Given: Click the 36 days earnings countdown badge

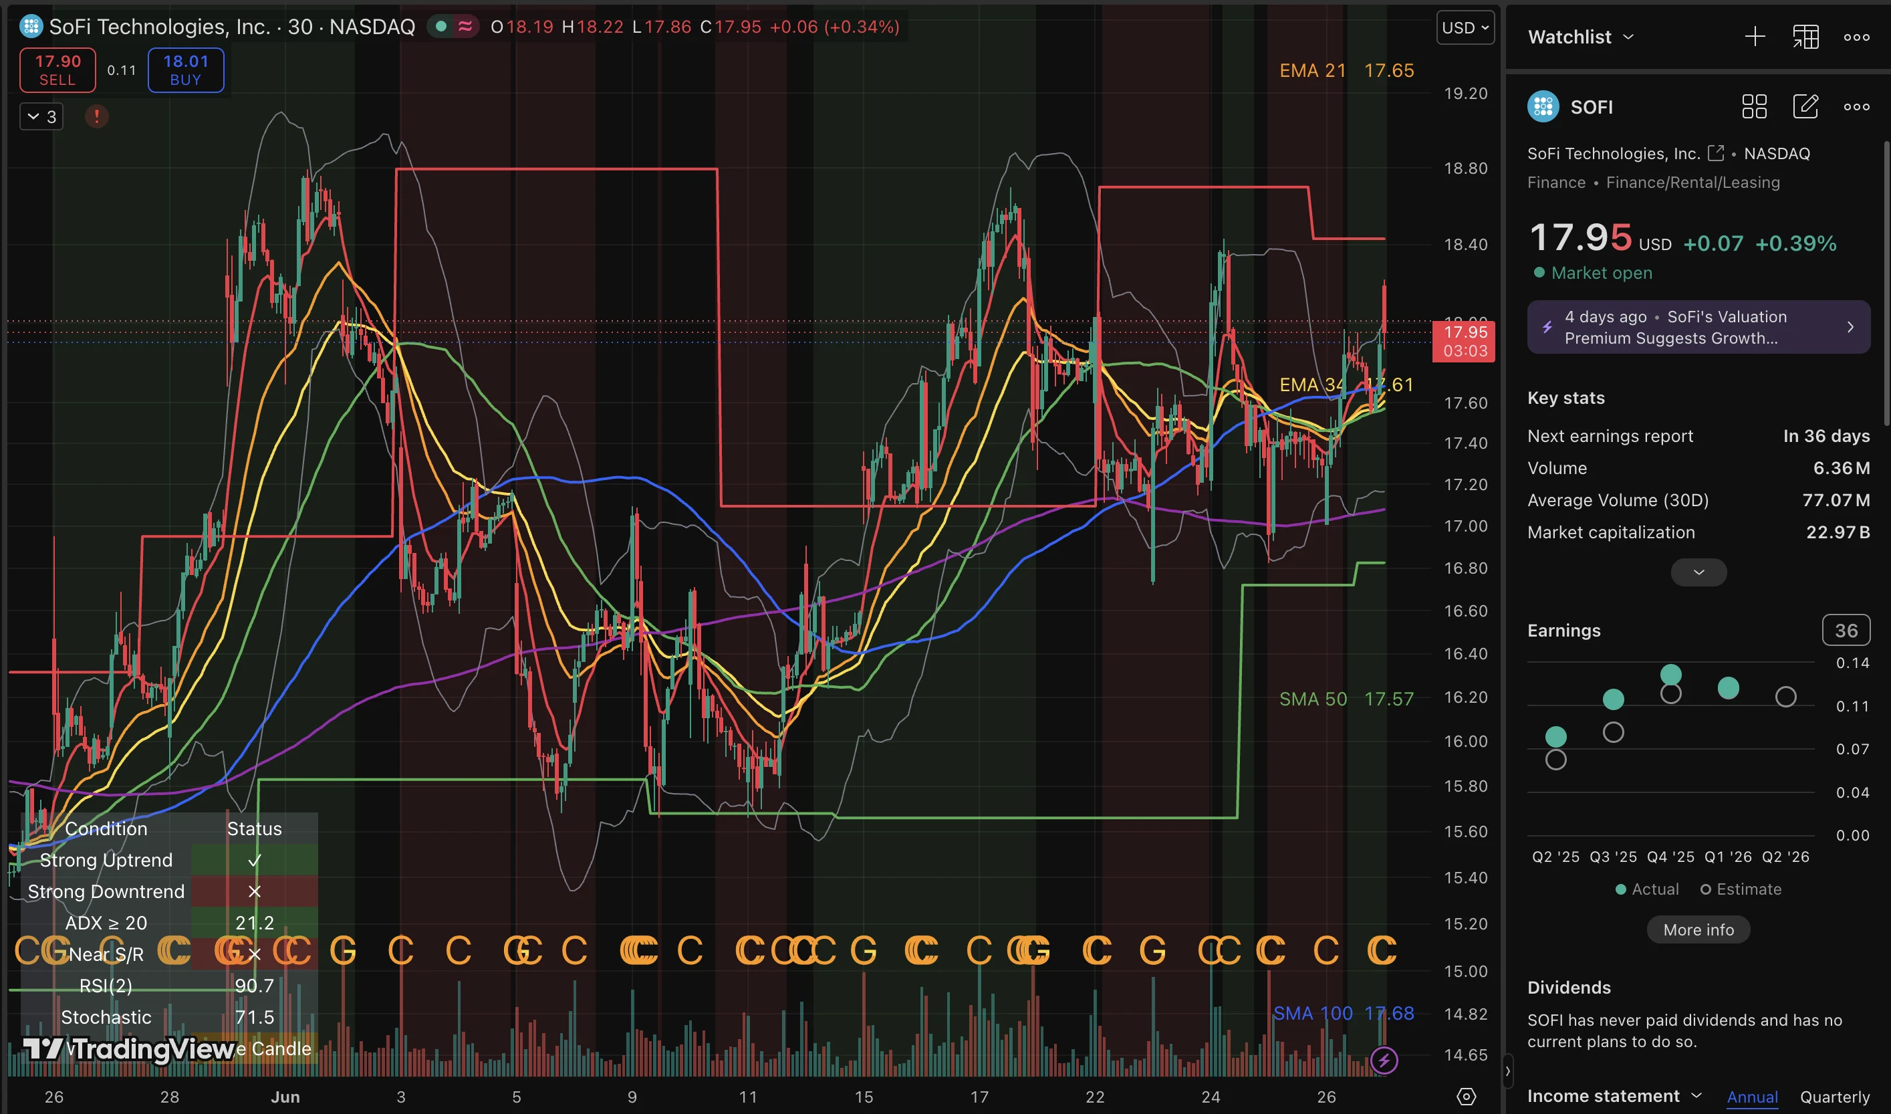Looking at the screenshot, I should pos(1846,631).
